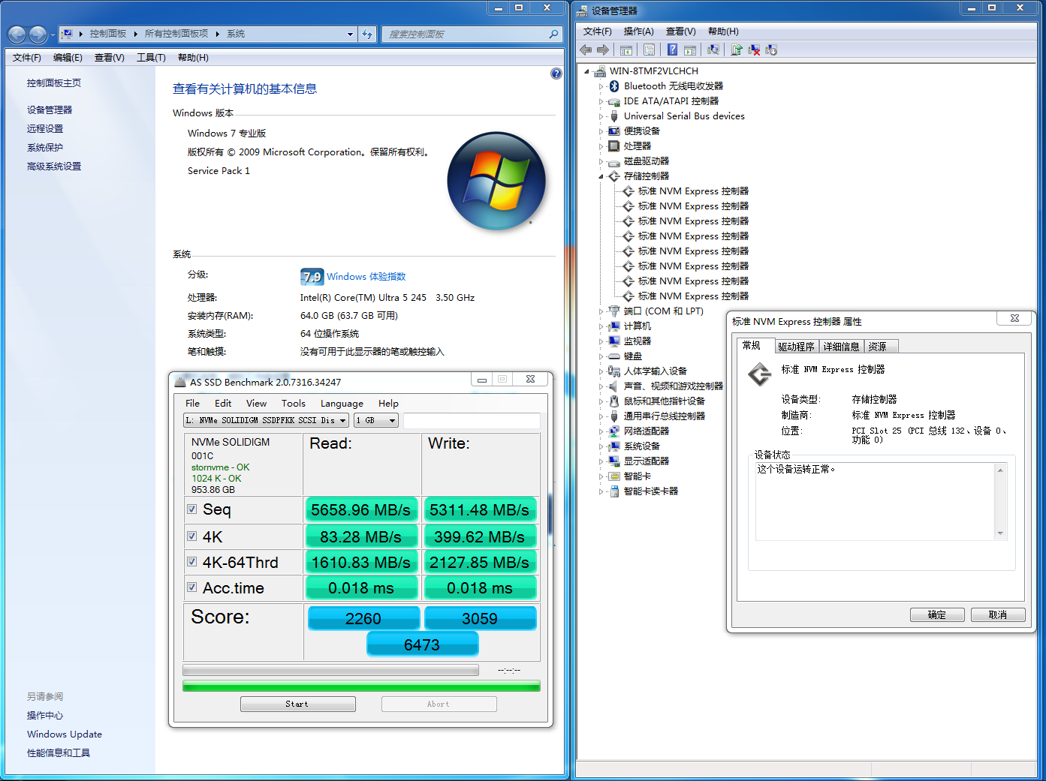Viewport: 1046px width, 781px height.
Task: Collapse the 存储控制器 storage controllers node
Action: coord(601,176)
